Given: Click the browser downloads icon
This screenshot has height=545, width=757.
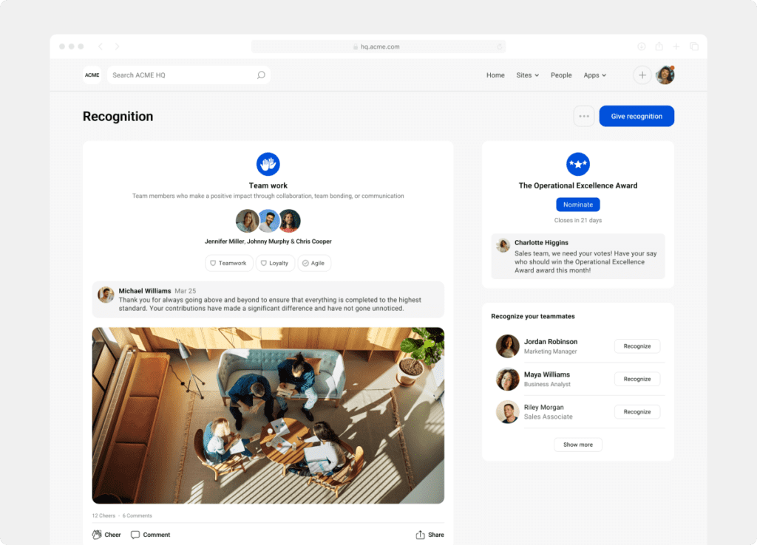Looking at the screenshot, I should (x=642, y=47).
